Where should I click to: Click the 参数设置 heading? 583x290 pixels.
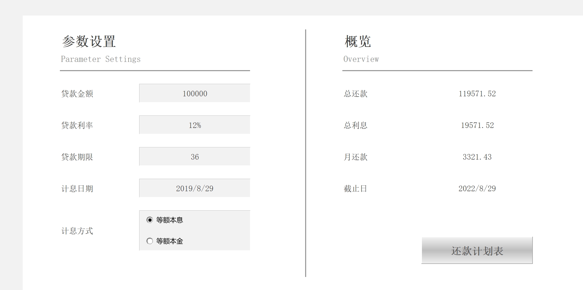89,41
